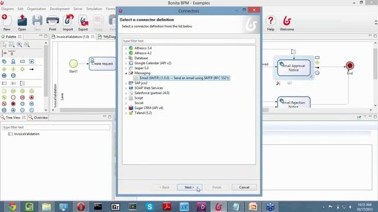Screen dimensions: 378x212
Task: Open Chrome from the taskbar
Action: click(12, 207)
